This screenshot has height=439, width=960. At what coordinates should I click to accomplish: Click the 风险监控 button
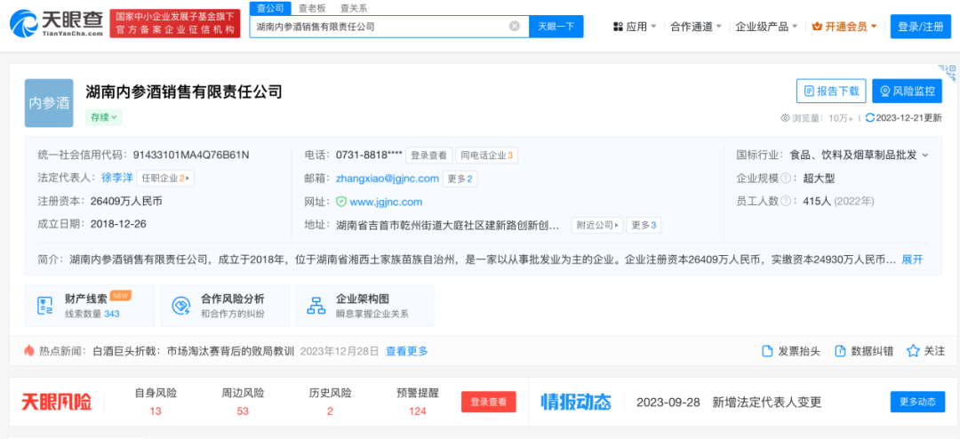[908, 92]
